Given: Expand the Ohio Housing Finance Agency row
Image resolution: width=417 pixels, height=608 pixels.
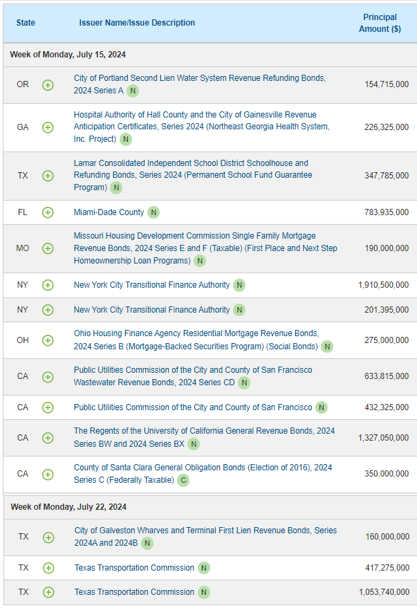Looking at the screenshot, I should [x=48, y=340].
